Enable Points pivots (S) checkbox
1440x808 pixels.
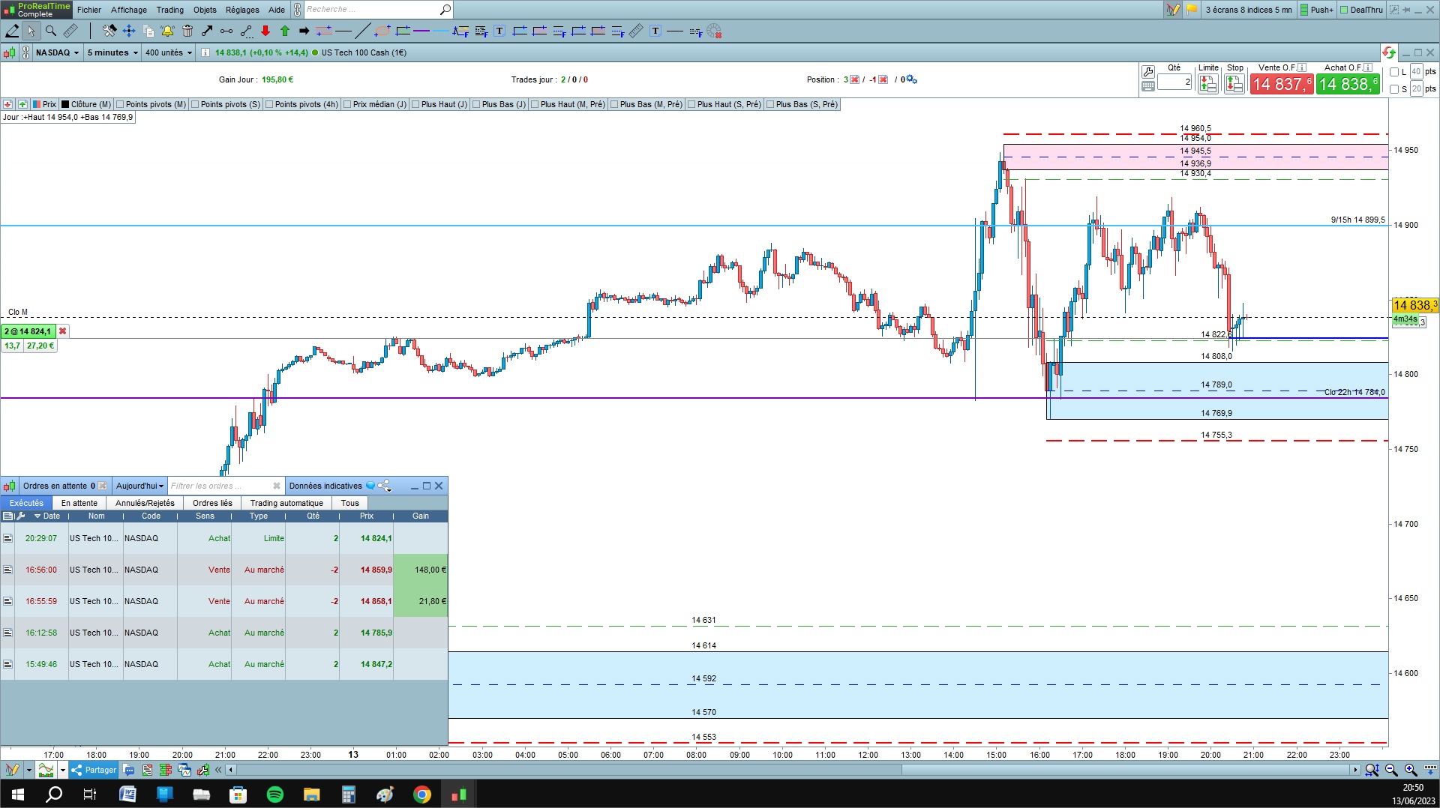pyautogui.click(x=195, y=104)
